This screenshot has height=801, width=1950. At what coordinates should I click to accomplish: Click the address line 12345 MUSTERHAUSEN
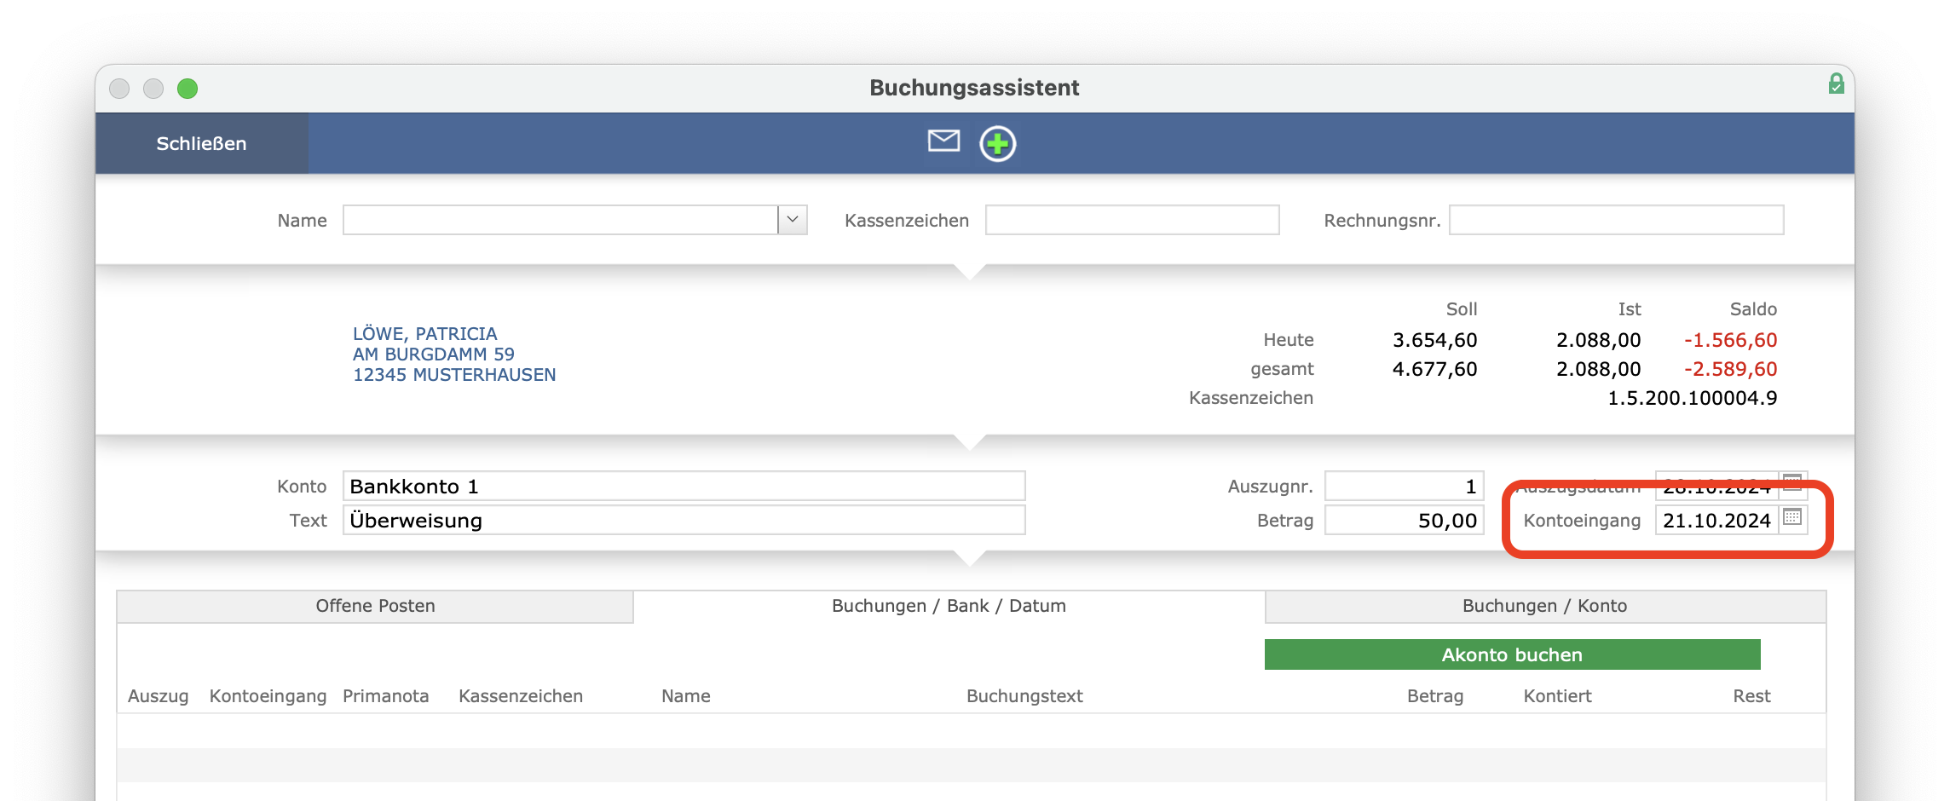(454, 375)
